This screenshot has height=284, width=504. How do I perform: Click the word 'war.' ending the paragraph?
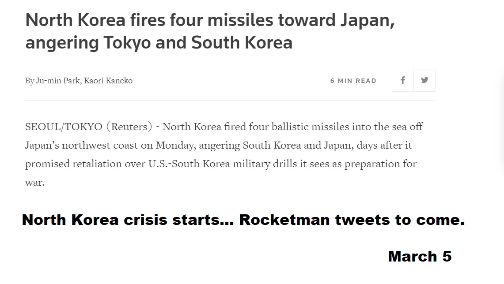point(35,182)
